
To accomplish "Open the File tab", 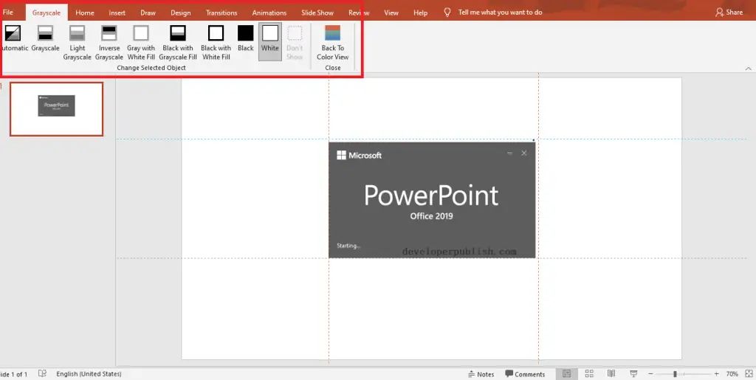I will (8, 13).
